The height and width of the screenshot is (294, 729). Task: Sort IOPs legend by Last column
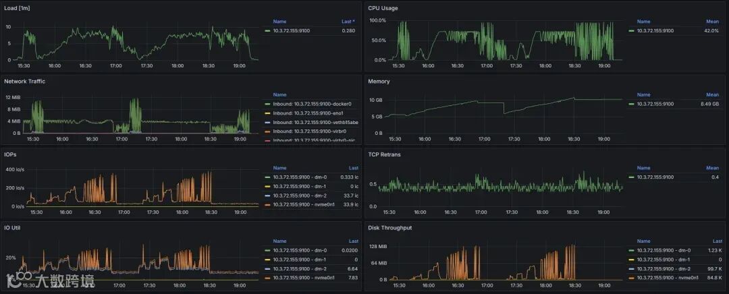(354, 168)
